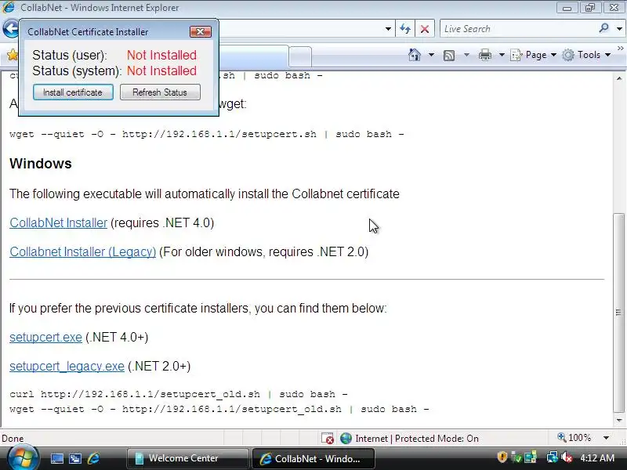This screenshot has height=470, width=627.
Task: Click the Live Search magnifier icon
Action: coord(603,28)
